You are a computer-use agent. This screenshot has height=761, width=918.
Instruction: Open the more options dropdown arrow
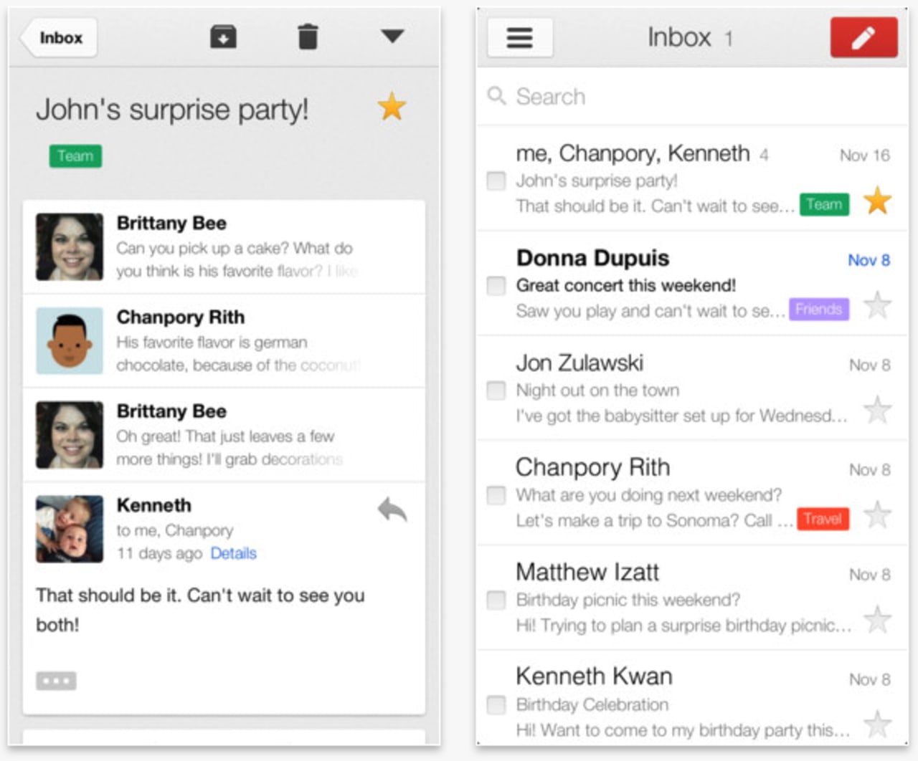click(392, 36)
